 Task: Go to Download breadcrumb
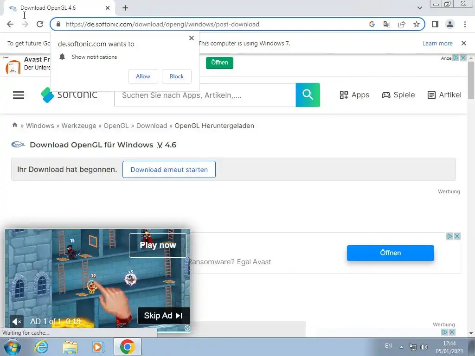pyautogui.click(x=152, y=126)
